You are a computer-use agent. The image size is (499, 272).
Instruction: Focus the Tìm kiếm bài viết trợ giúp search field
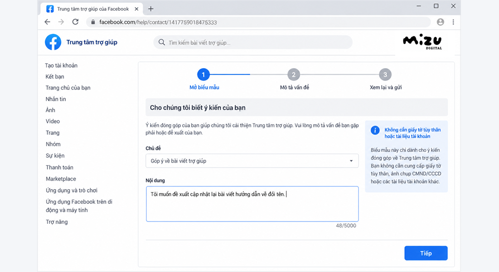point(253,42)
